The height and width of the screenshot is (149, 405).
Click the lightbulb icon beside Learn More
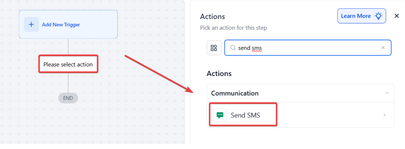[x=378, y=16]
